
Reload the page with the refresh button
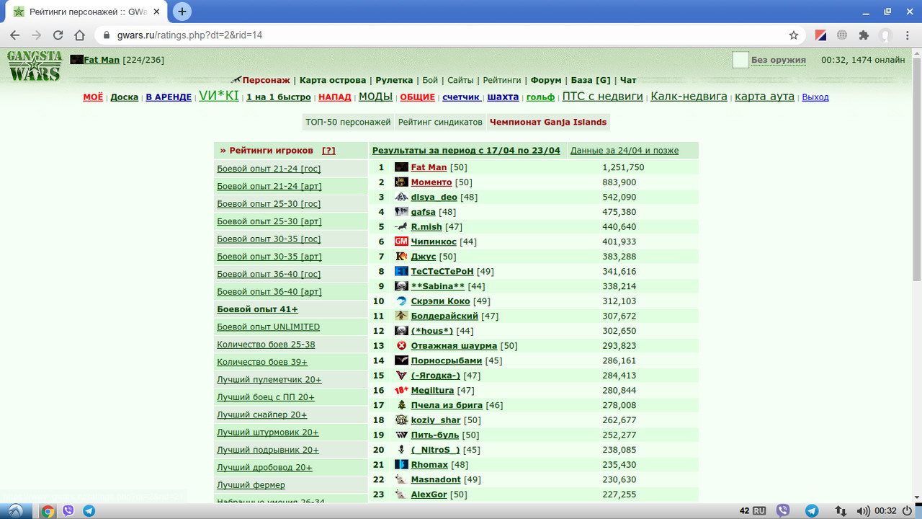click(x=58, y=35)
